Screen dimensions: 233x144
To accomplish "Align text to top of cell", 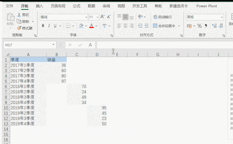I will [119, 17].
